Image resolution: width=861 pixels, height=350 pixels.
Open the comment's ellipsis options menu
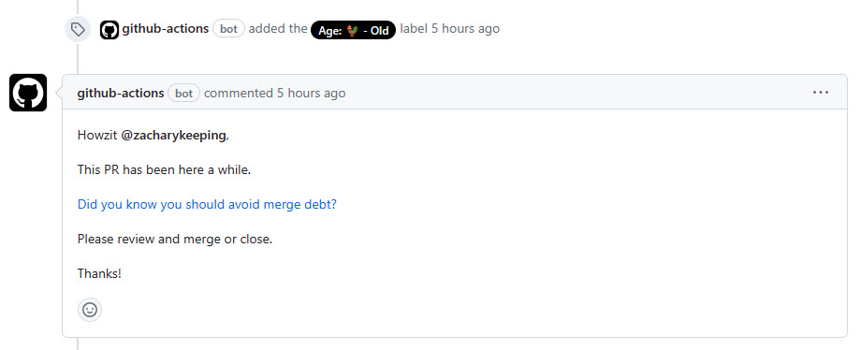tap(821, 93)
